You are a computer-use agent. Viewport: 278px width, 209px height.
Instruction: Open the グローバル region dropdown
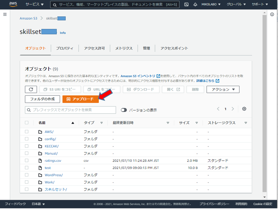coord(236,4)
